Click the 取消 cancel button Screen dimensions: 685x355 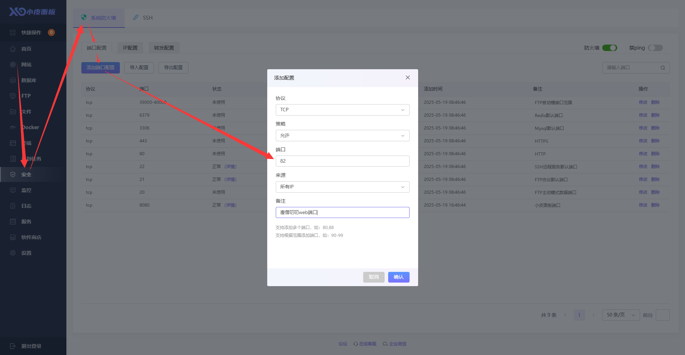point(374,277)
